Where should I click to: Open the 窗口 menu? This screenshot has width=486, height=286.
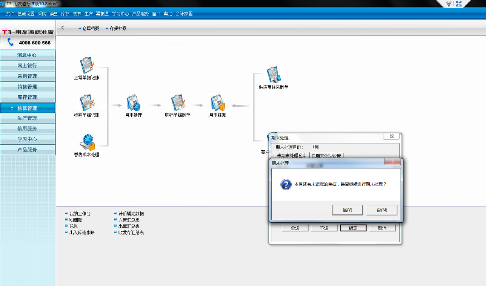(x=156, y=14)
